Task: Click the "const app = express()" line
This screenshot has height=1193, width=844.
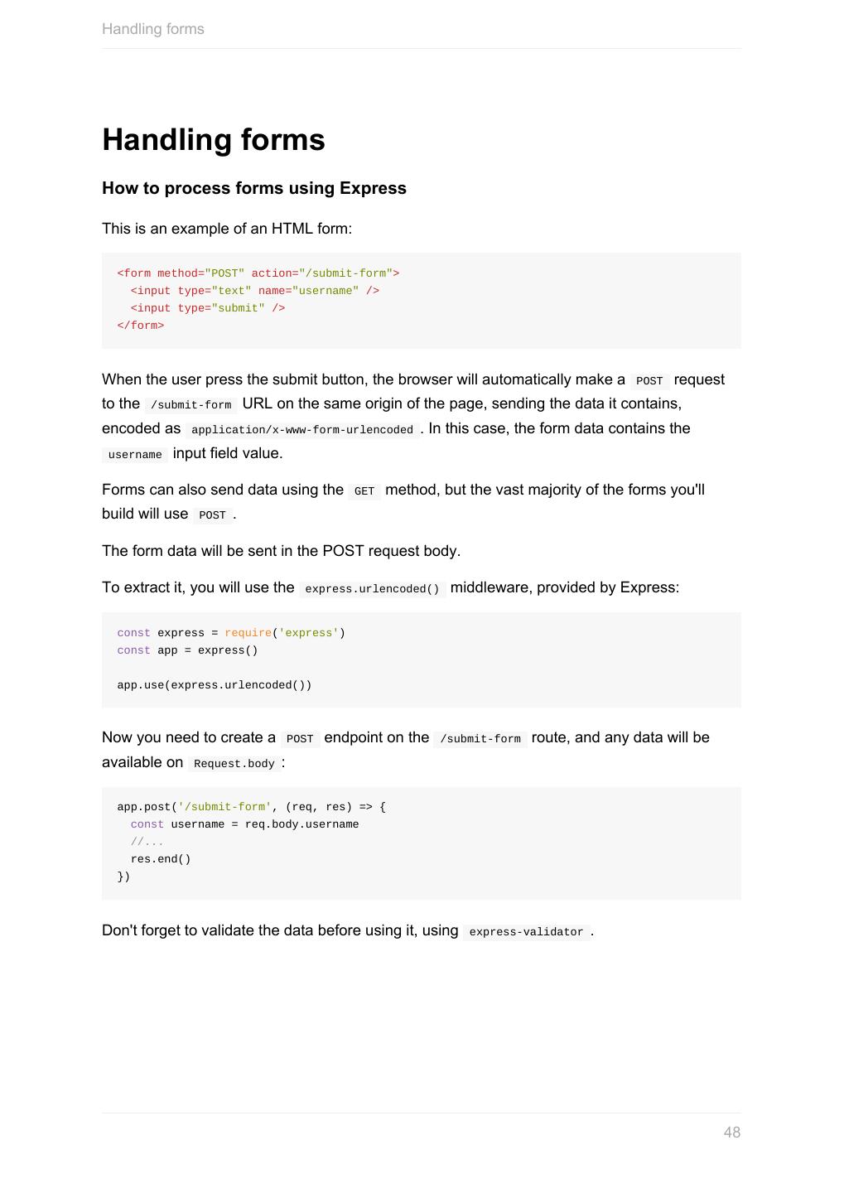Action: pos(187,650)
